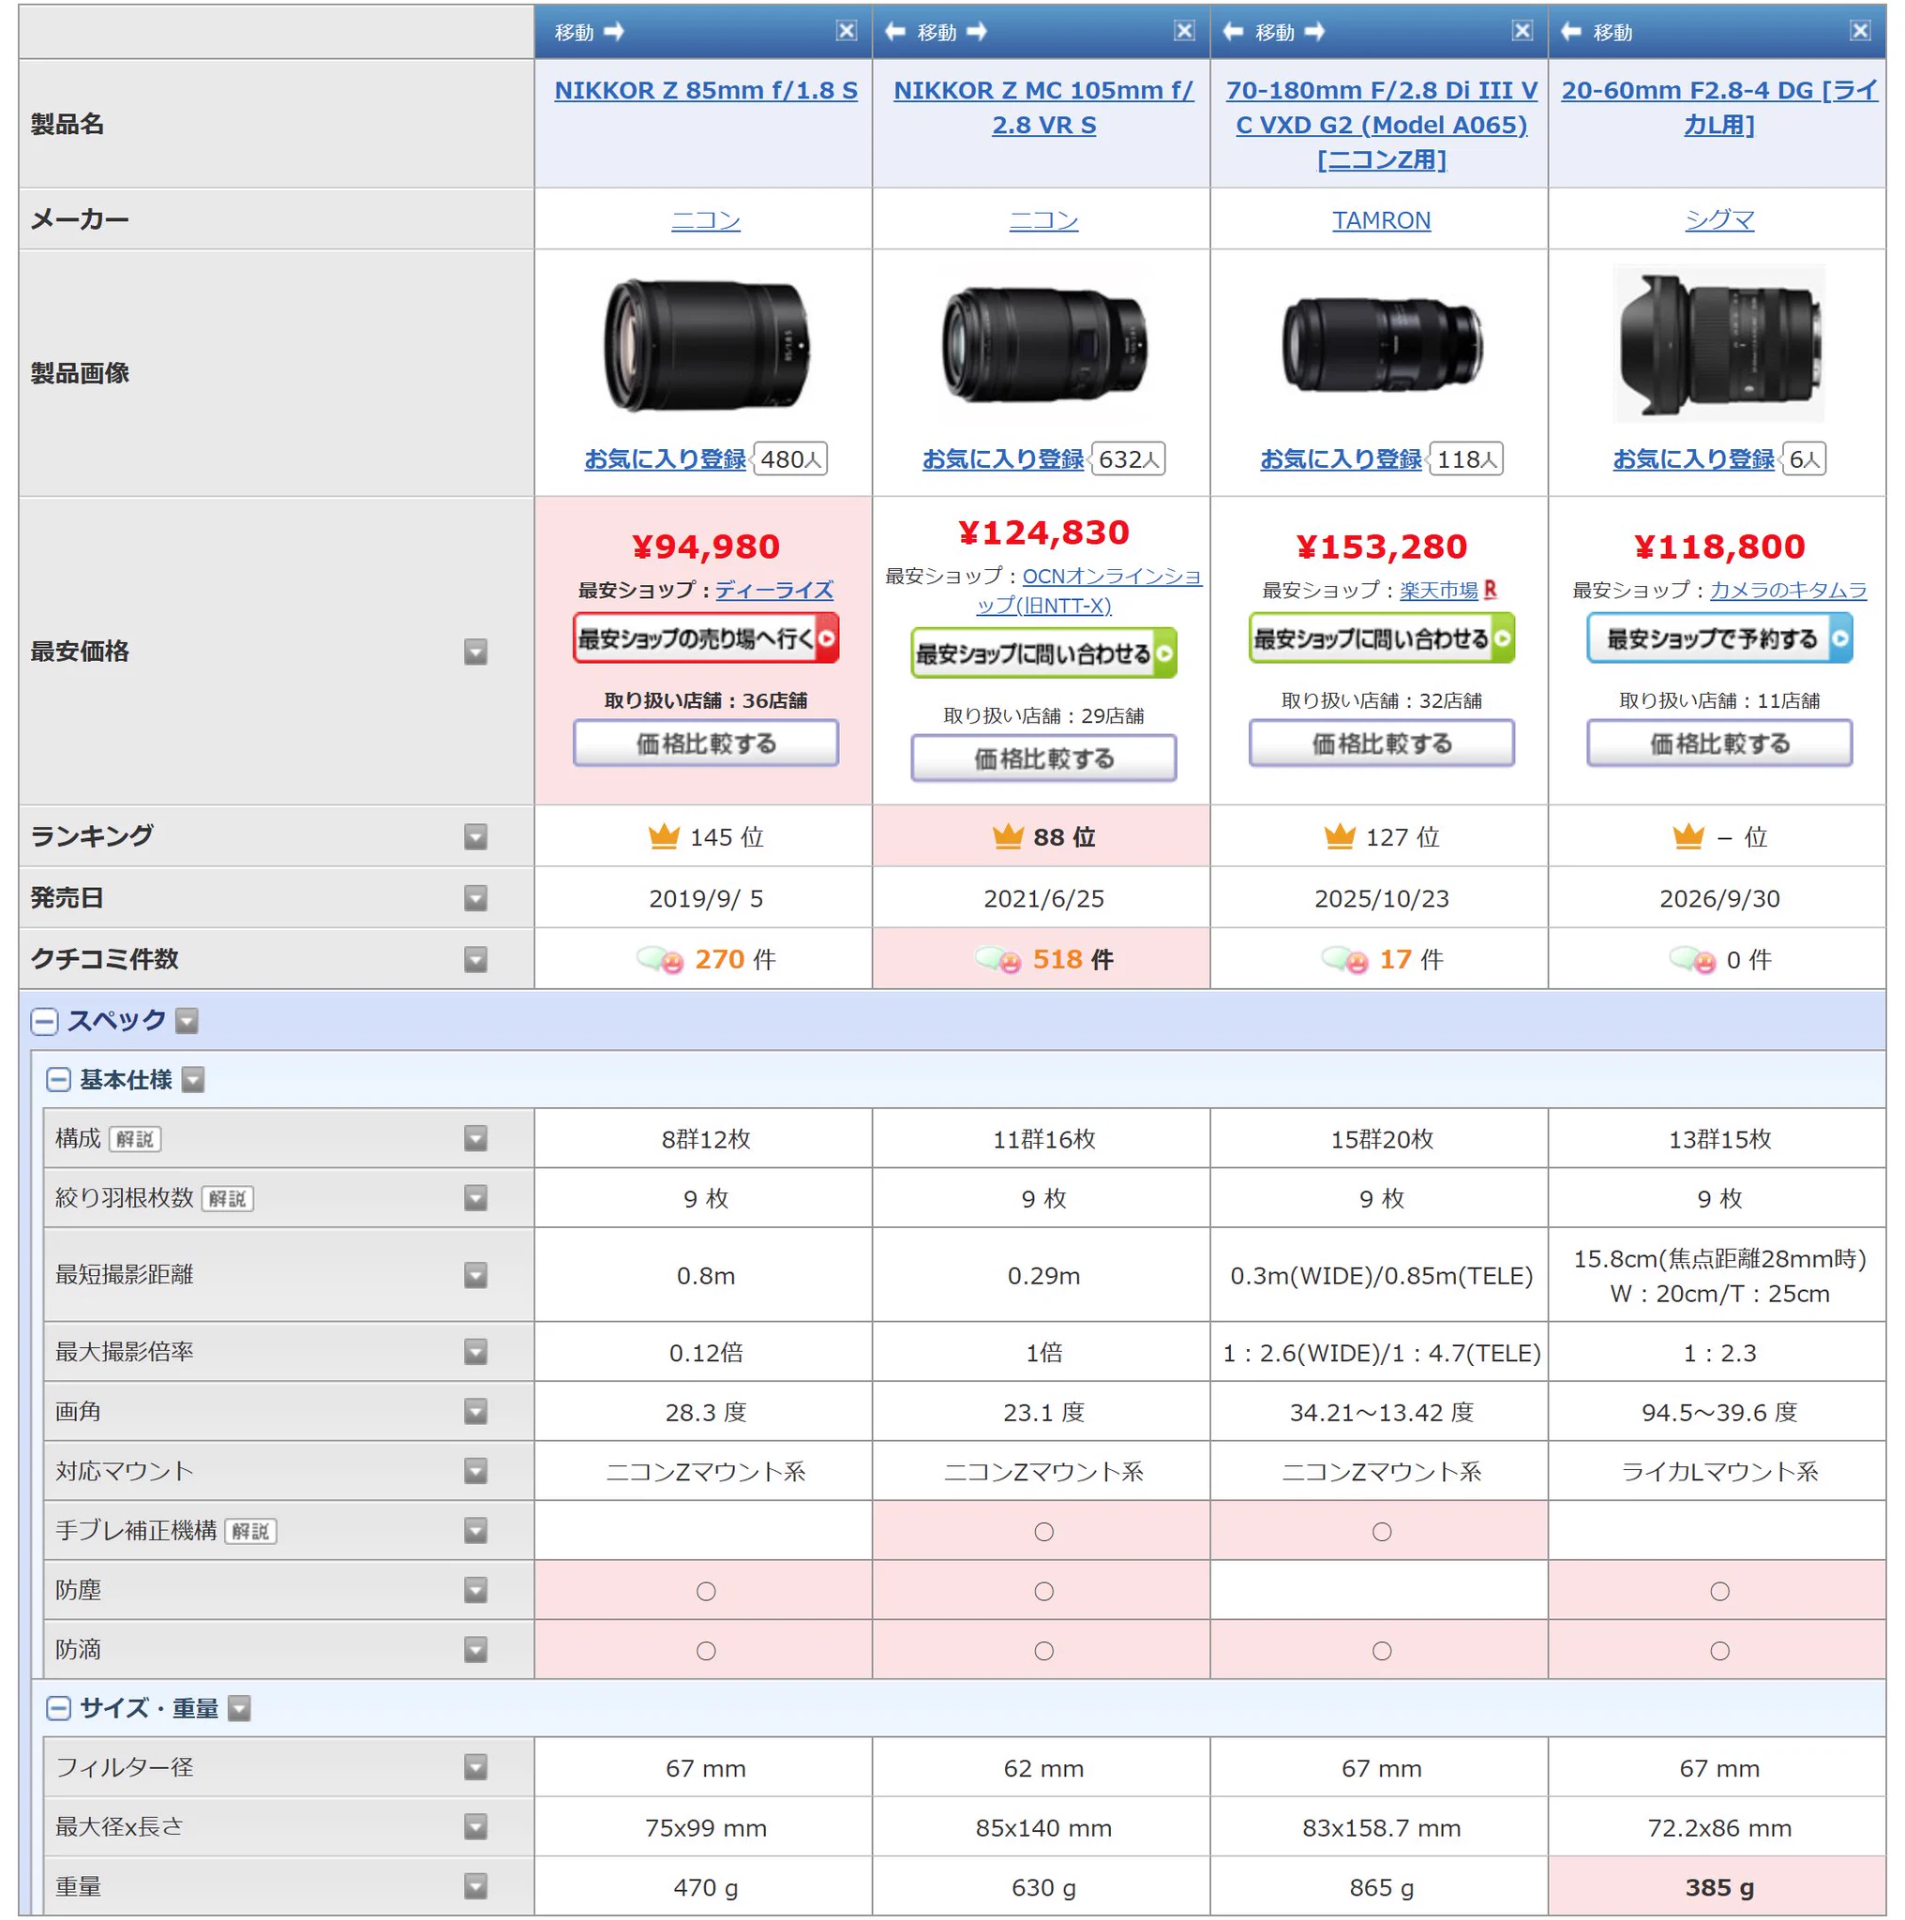Open 解説 help for 構成
The image size is (1905, 1920).
[x=134, y=1139]
